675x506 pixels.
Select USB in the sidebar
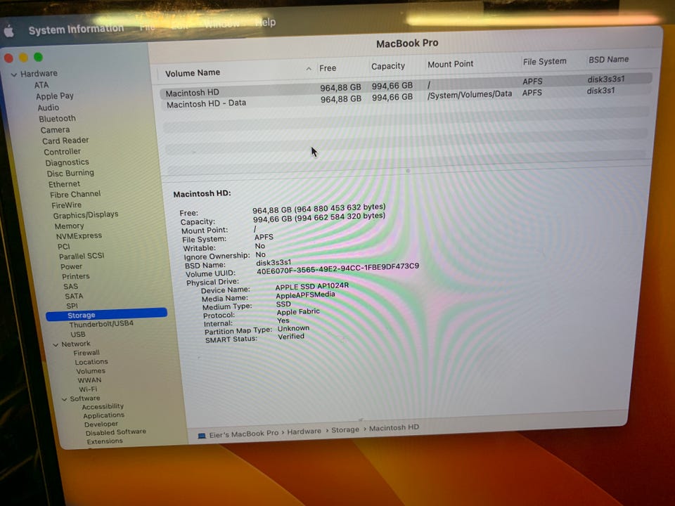pos(78,335)
